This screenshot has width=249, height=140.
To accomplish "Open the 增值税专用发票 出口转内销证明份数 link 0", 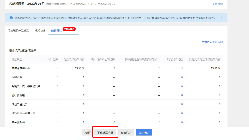I will [x=114, y=68].
